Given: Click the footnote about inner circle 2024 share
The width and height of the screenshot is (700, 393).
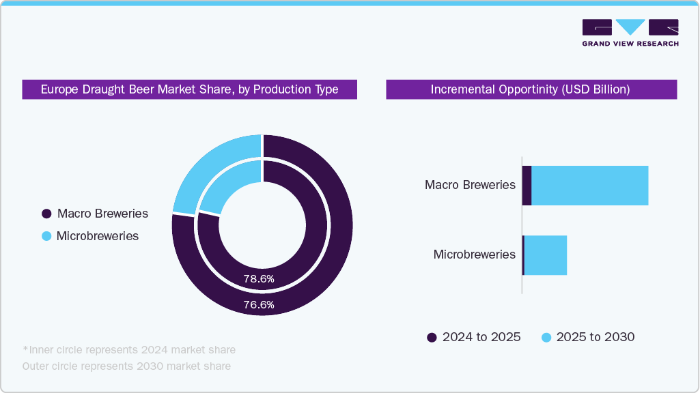Looking at the screenshot, I should (x=130, y=349).
